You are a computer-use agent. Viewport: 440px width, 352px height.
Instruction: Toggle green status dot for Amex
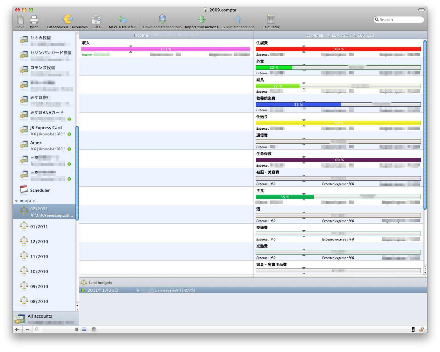point(69,149)
